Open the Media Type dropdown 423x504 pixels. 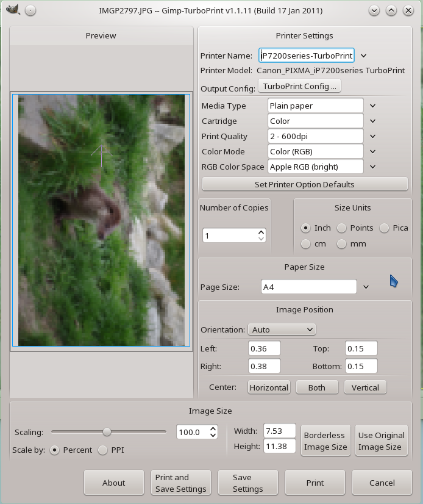[372, 106]
